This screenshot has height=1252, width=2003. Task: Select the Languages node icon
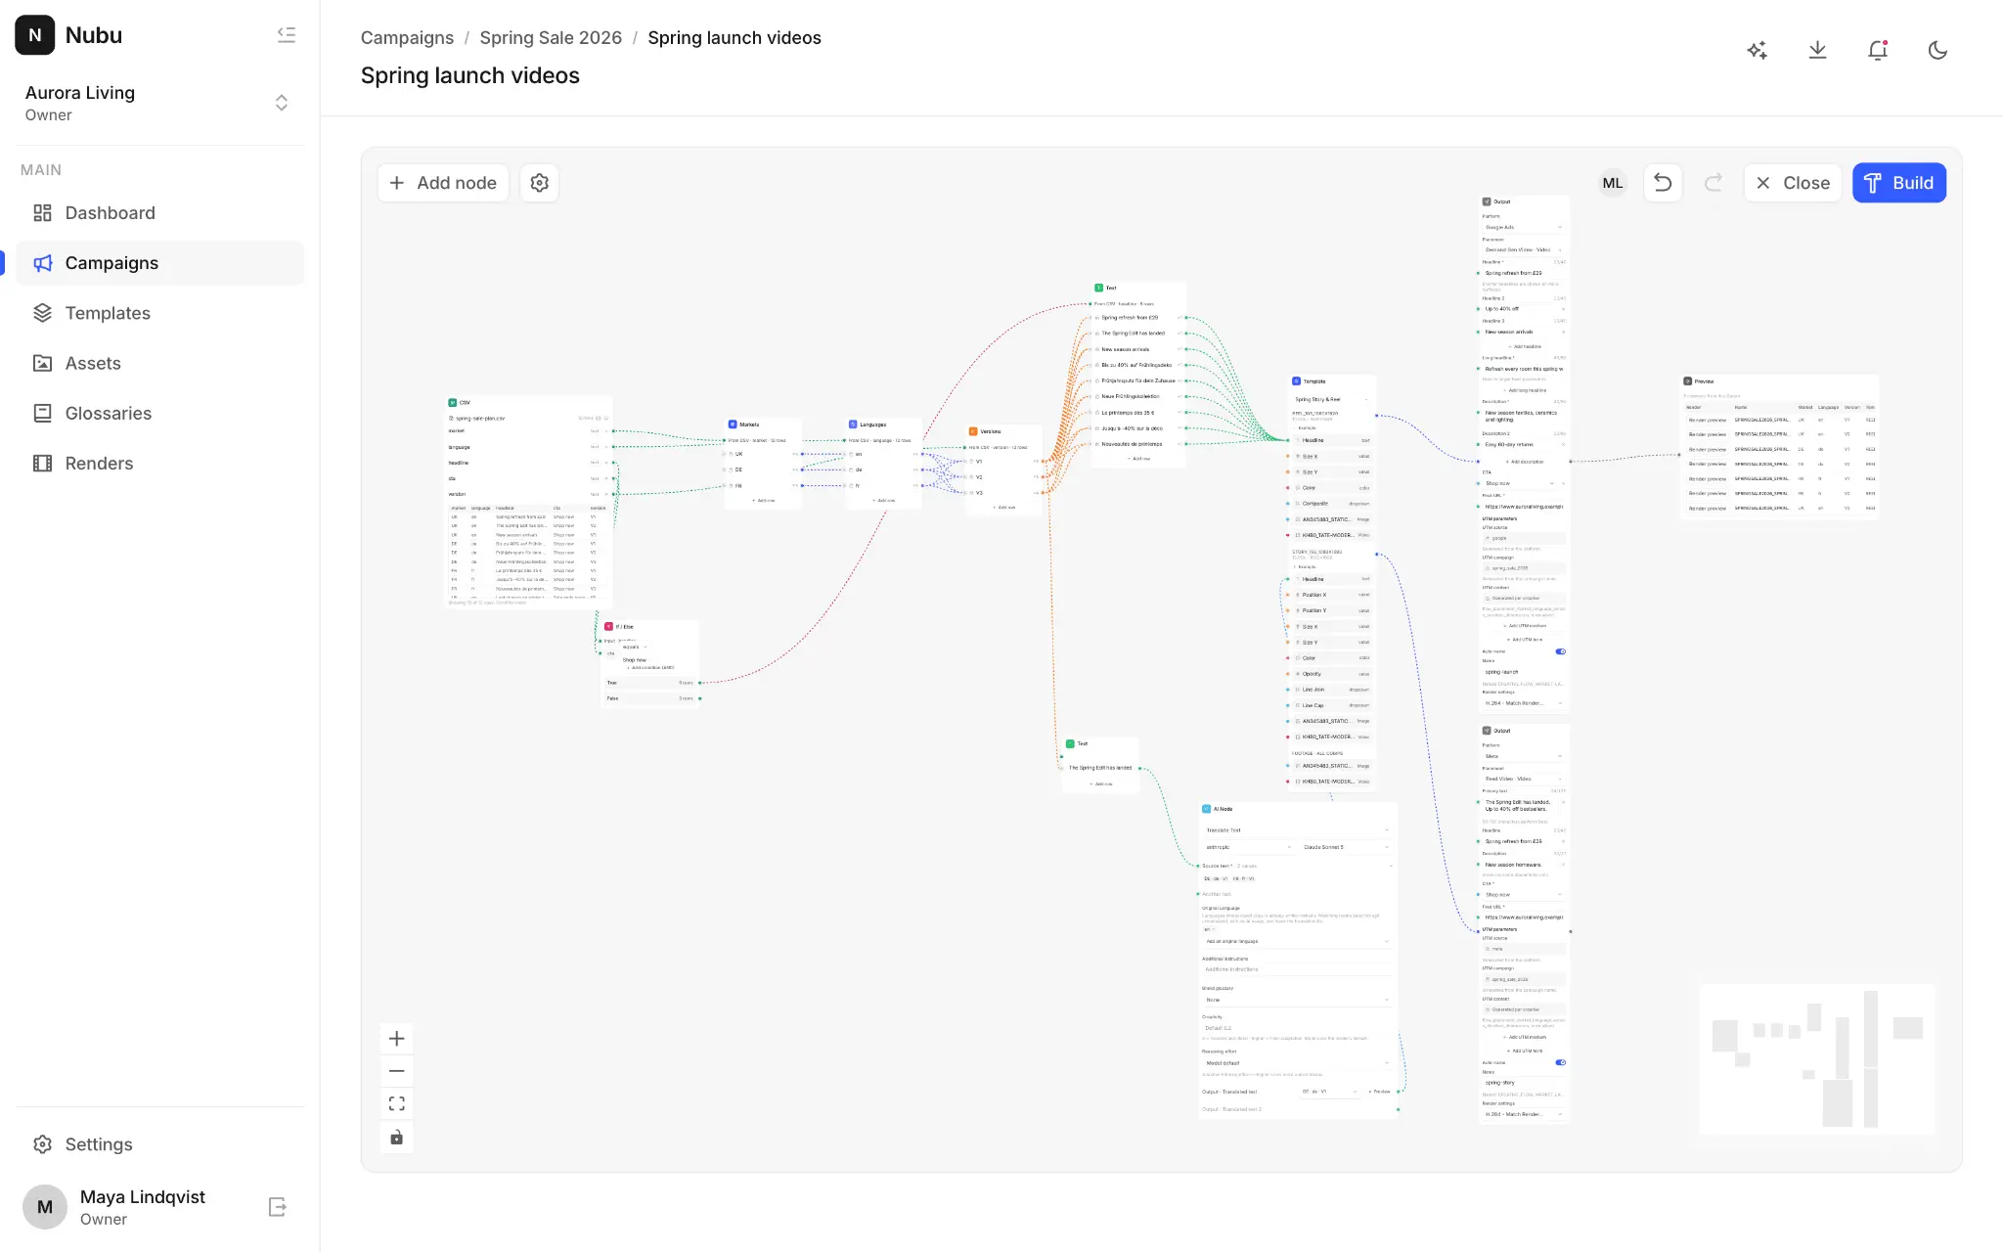(853, 425)
